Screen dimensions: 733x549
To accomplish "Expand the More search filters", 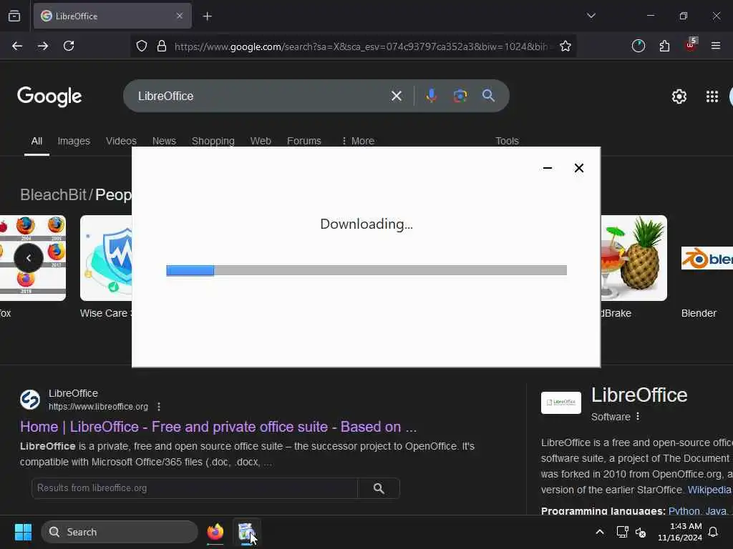I will point(358,141).
